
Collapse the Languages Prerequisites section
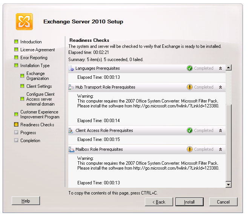pyautogui.click(x=220, y=68)
